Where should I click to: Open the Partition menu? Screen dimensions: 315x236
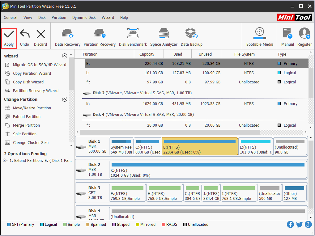point(59,18)
